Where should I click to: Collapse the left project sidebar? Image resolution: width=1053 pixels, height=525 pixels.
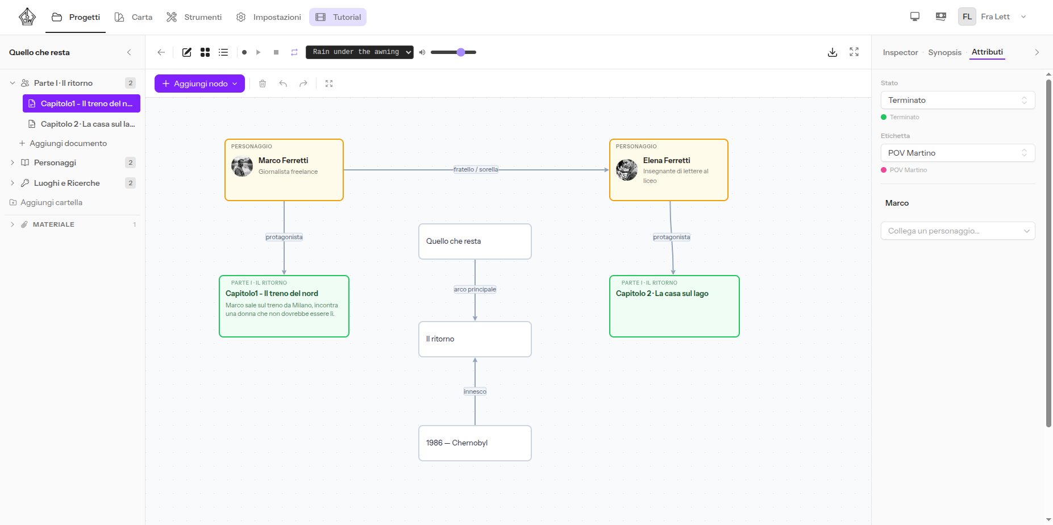click(129, 52)
